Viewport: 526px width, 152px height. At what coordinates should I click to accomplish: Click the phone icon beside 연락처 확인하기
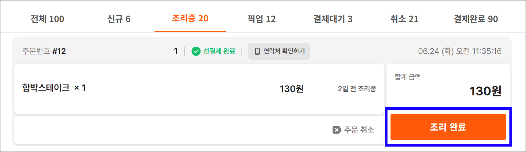[257, 51]
